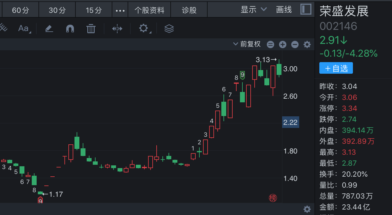
Task: Click the current price 2.91
Action: coord(334,40)
